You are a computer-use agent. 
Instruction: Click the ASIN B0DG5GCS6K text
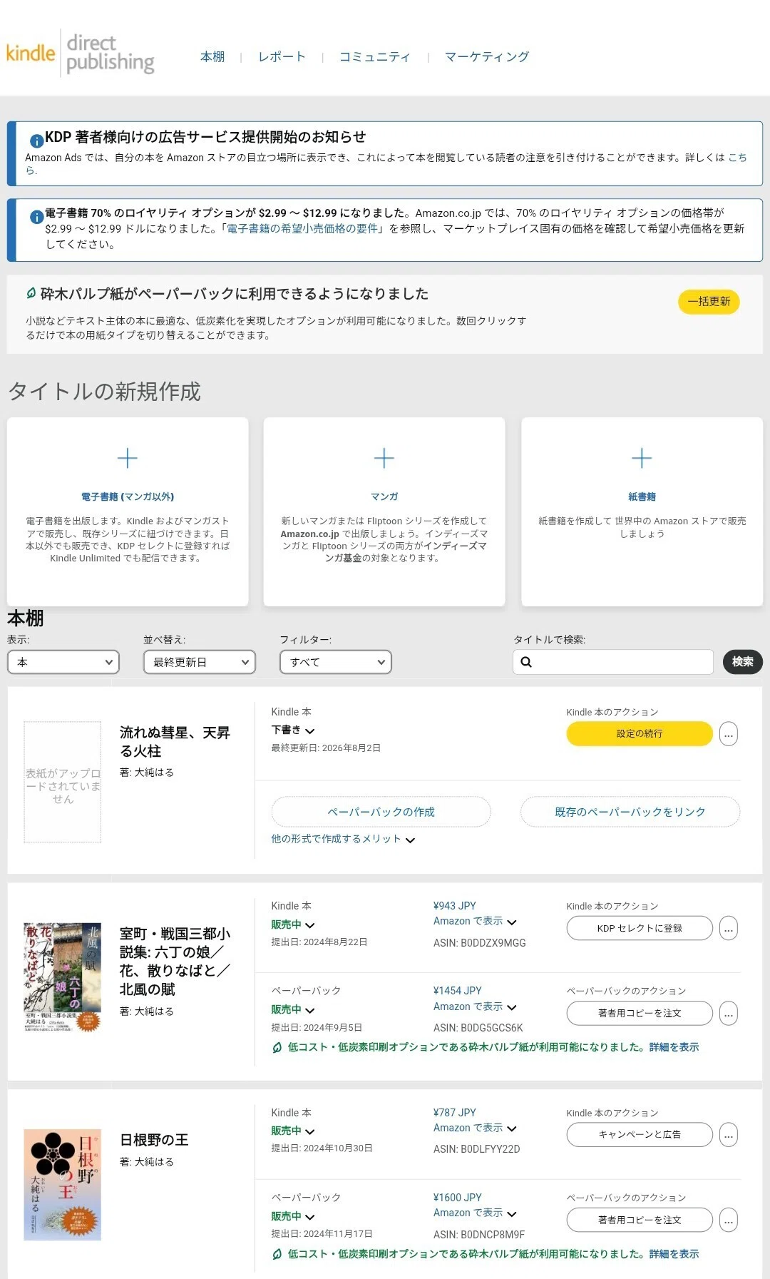click(x=478, y=1028)
